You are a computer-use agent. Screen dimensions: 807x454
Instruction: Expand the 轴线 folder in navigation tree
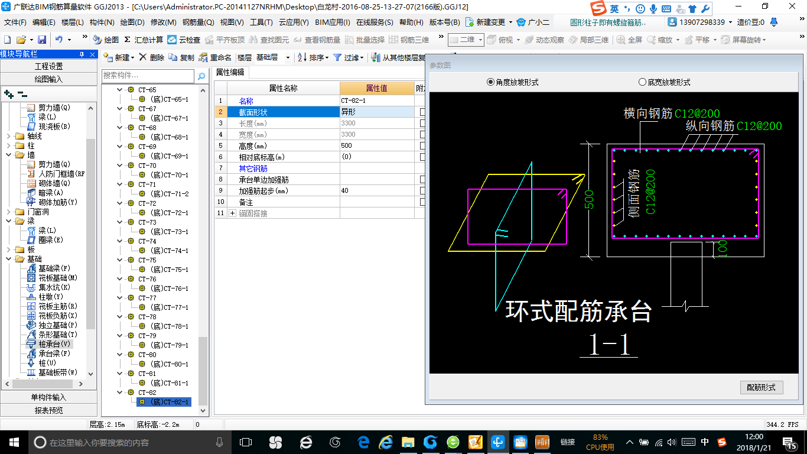click(x=9, y=136)
